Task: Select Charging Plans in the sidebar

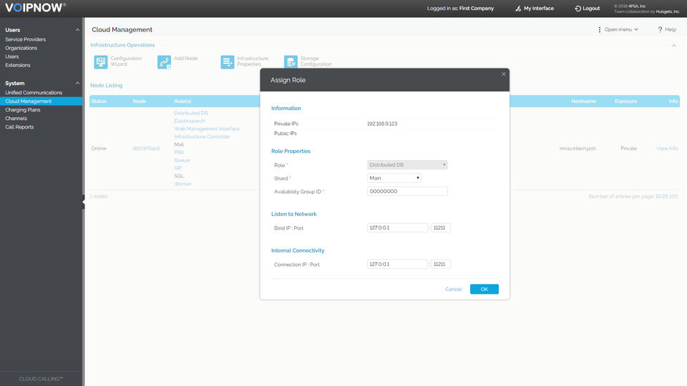Action: 23,110
